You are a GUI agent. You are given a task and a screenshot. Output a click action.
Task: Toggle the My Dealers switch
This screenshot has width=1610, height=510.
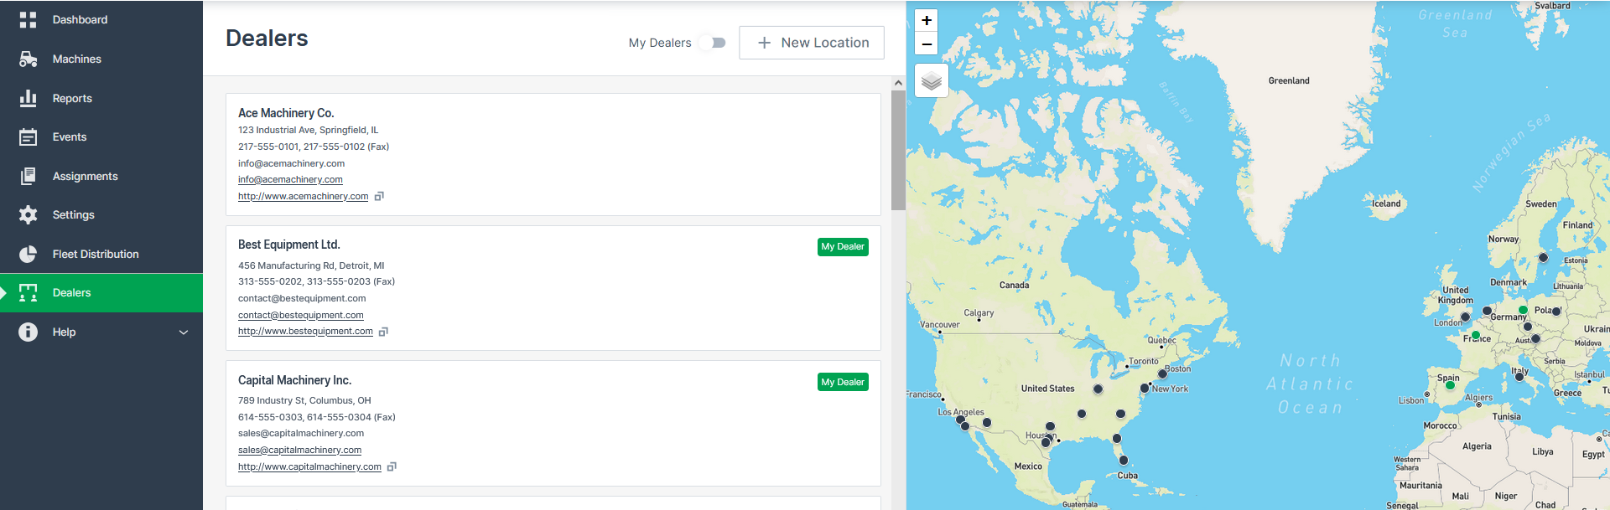point(714,43)
